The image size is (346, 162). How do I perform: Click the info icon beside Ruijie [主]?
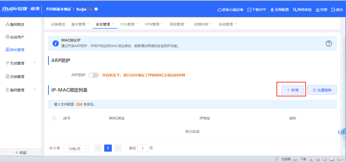coord(96,9)
